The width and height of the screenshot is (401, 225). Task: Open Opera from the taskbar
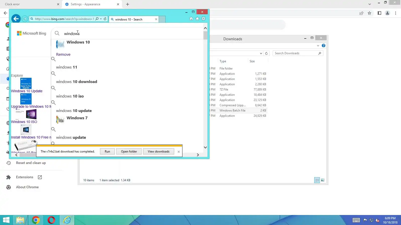(x=51, y=220)
